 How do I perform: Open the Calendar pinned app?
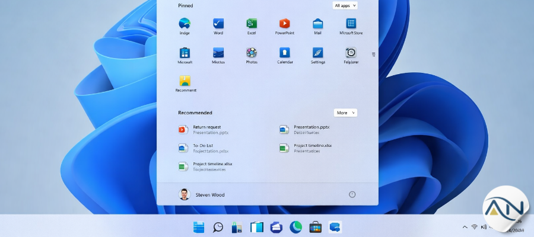(285, 56)
